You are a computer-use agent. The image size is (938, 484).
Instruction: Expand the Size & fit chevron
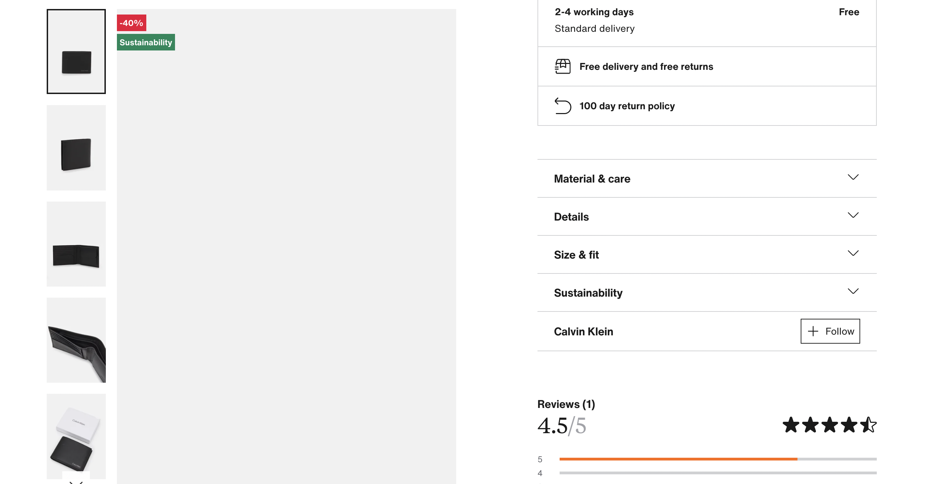[x=853, y=253]
